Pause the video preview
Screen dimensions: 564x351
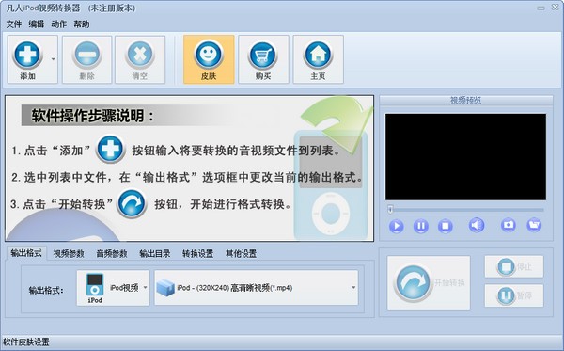[420, 226]
